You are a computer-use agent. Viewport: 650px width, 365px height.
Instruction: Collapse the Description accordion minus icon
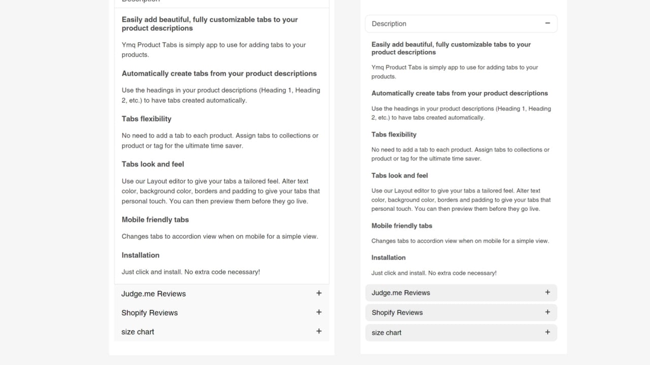[547, 23]
